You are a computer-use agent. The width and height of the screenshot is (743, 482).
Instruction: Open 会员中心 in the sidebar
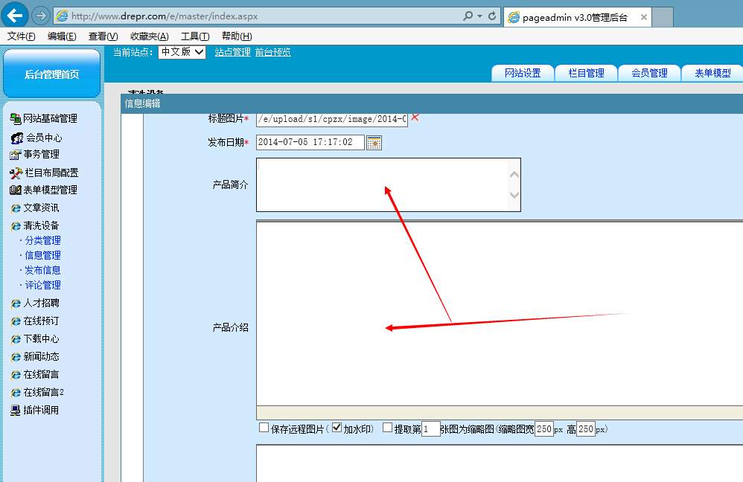(x=43, y=138)
